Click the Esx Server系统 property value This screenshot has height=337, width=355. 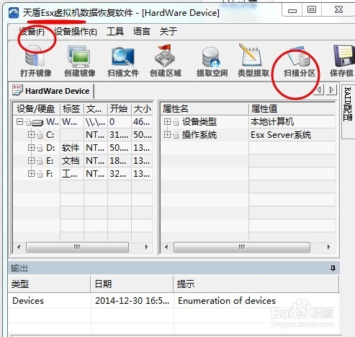pyautogui.click(x=281, y=135)
